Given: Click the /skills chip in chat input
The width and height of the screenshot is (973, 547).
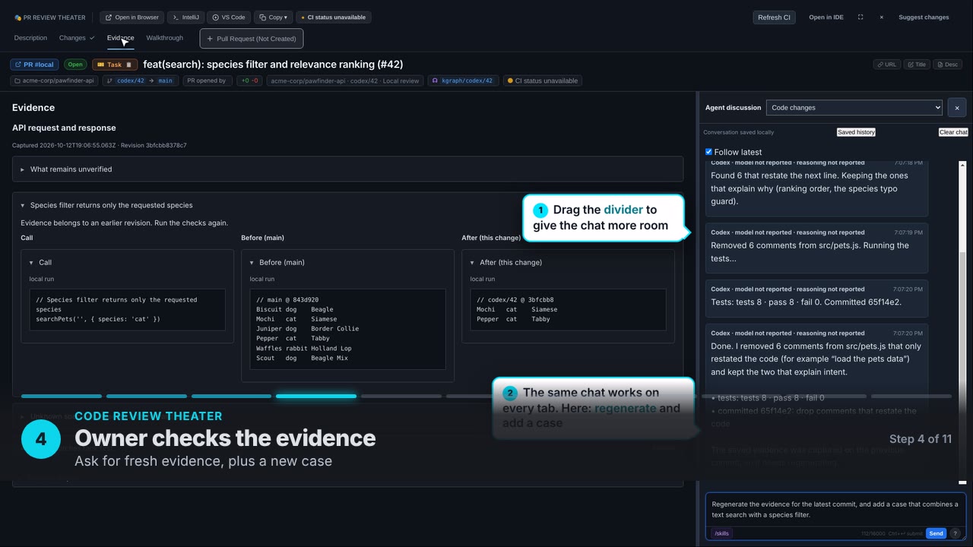Looking at the screenshot, I should point(721,533).
